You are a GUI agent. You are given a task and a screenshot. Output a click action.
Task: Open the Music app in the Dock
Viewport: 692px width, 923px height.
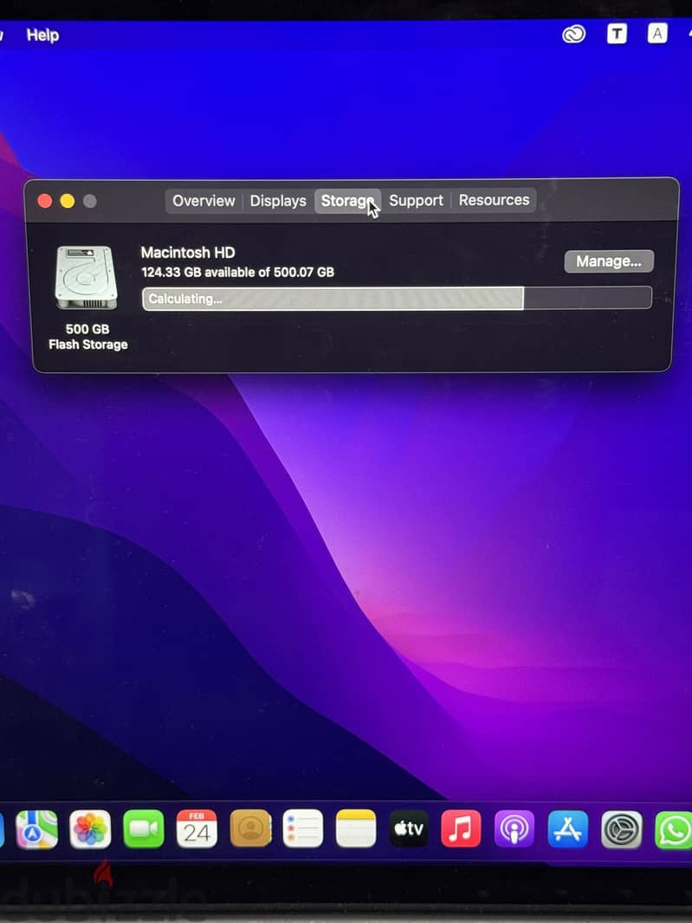tap(461, 829)
